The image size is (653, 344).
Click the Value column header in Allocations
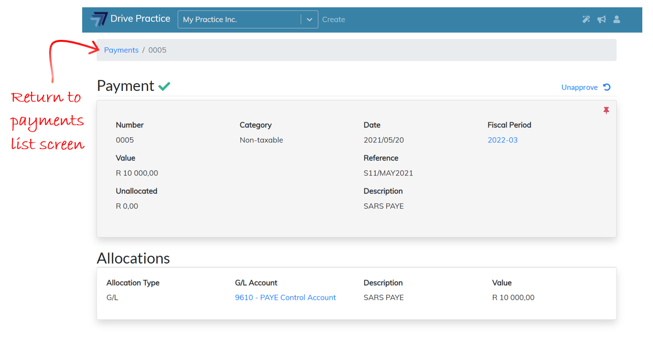[x=502, y=283]
